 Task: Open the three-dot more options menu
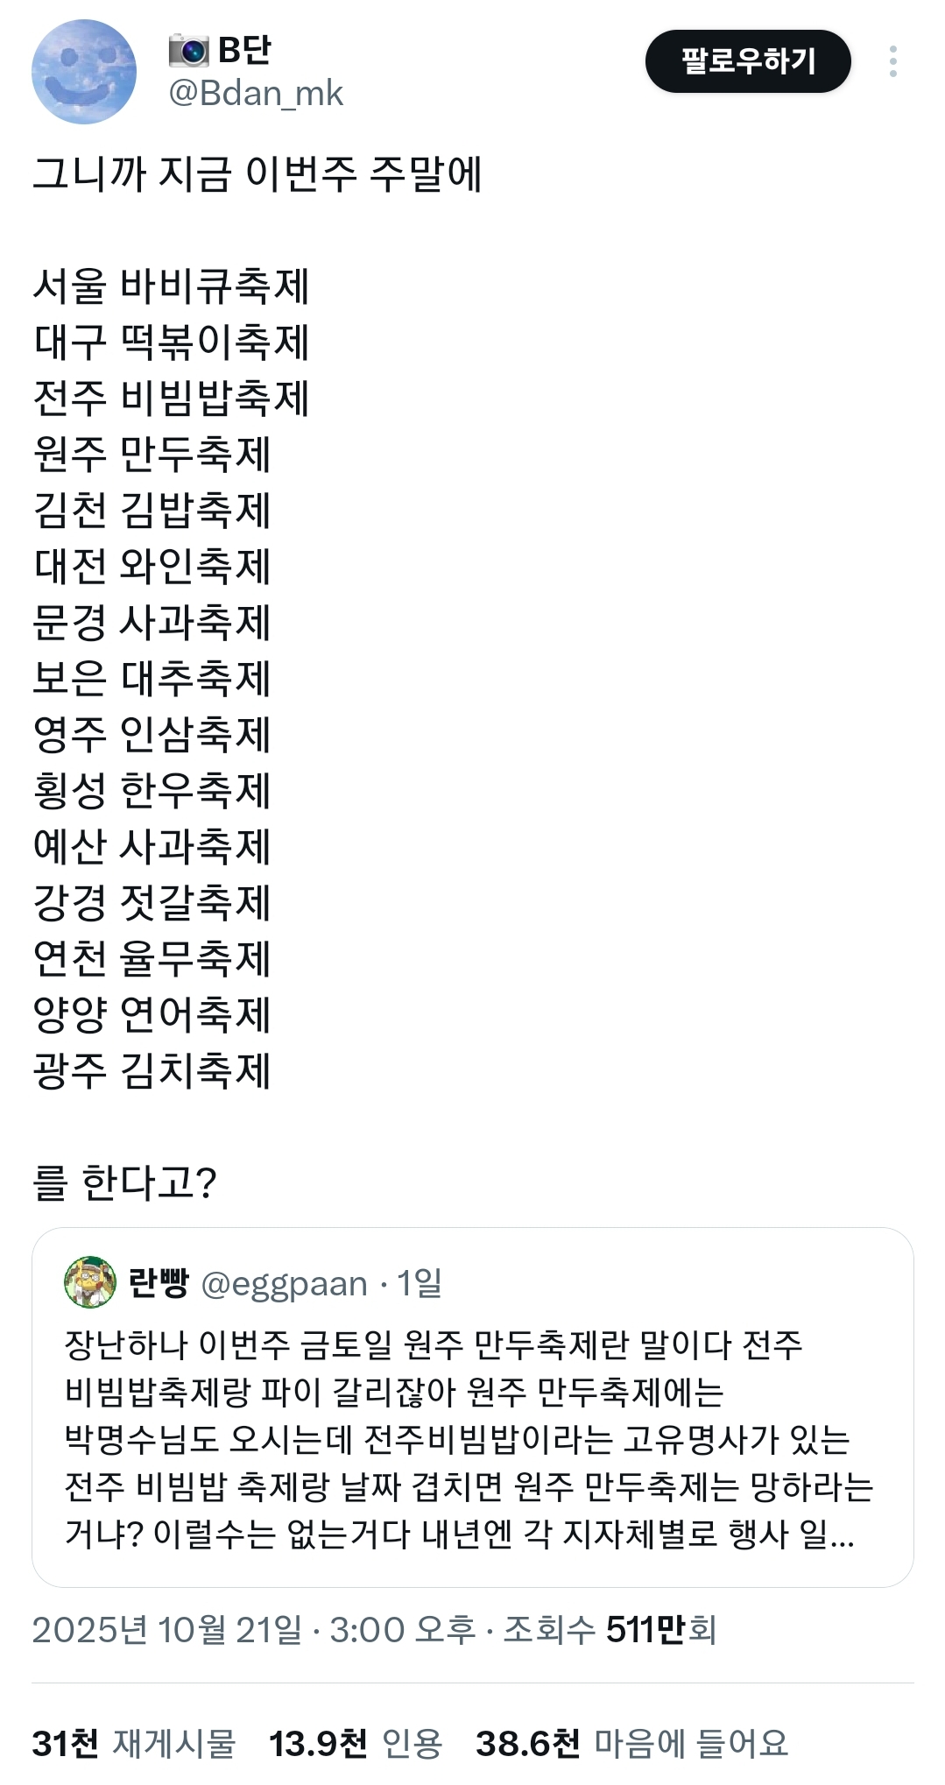tap(892, 61)
